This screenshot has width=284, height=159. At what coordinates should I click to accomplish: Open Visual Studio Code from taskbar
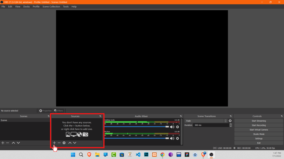tap(138, 155)
